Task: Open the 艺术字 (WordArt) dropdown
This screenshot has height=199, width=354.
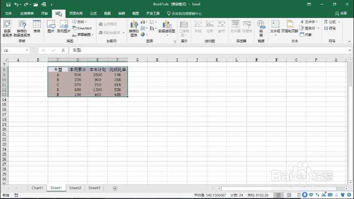Action: 309,22
